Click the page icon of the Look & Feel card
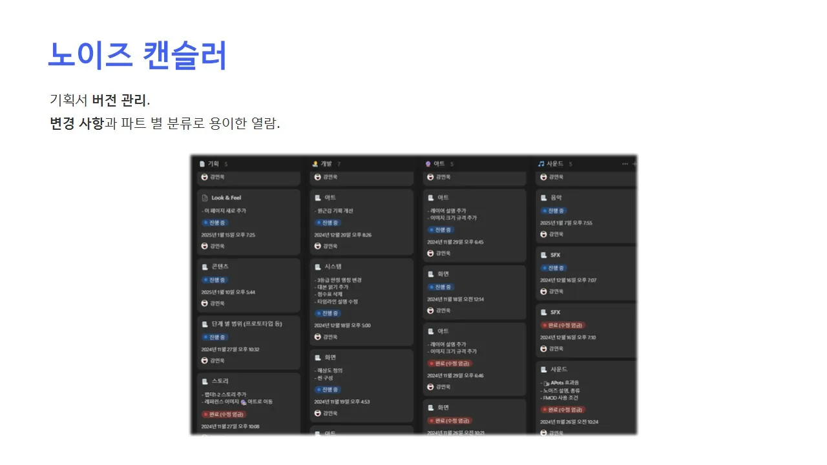Viewport: 827px width, 465px height. coord(205,198)
